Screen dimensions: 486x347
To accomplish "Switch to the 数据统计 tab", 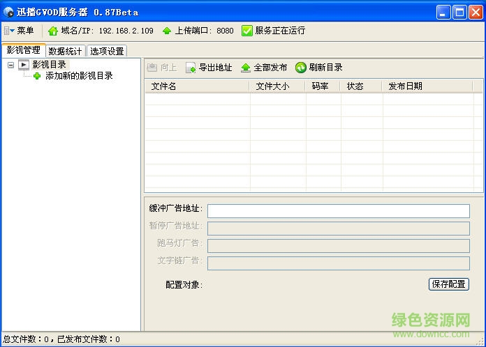I will pyautogui.click(x=66, y=51).
